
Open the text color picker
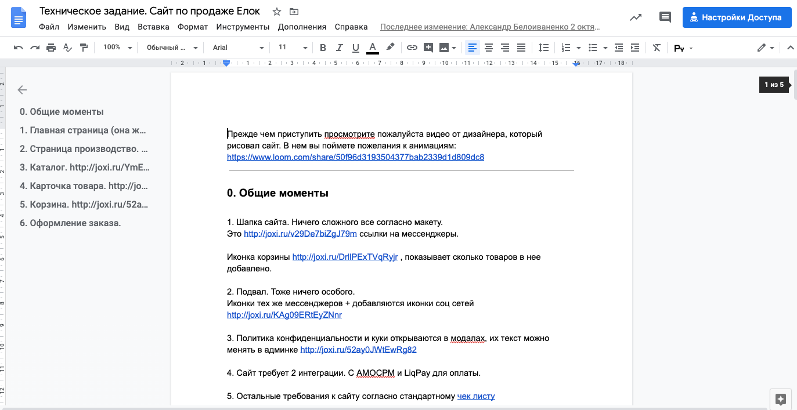click(x=373, y=48)
